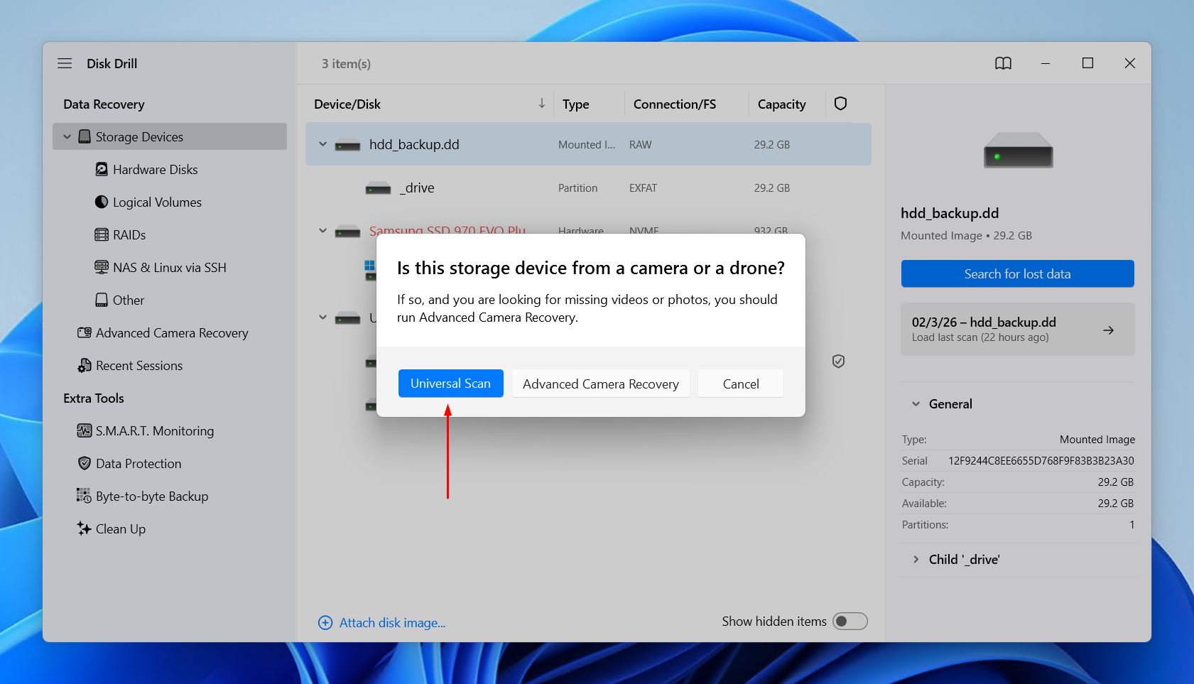
Task: Minimize the Disk Drill window
Action: pyautogui.click(x=1045, y=63)
